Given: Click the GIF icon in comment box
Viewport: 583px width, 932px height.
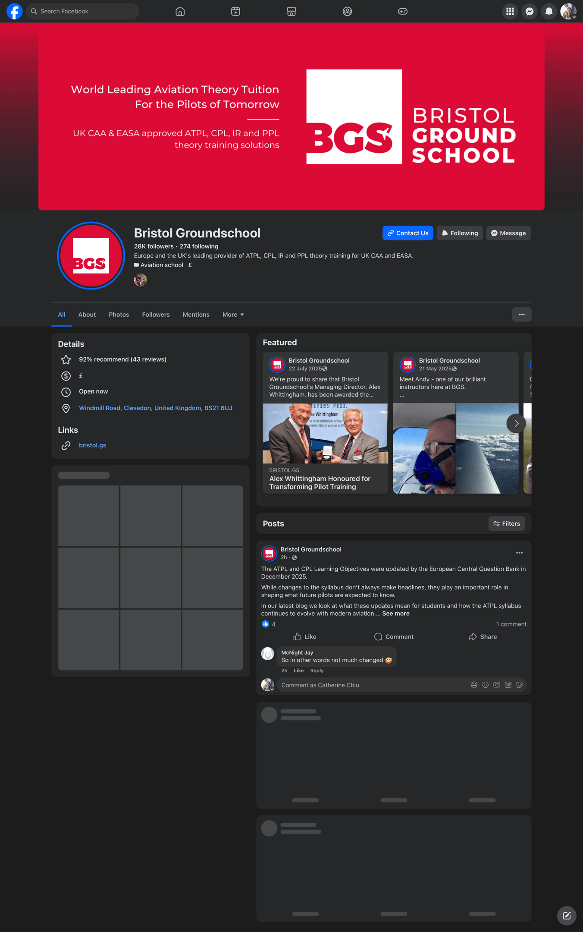Looking at the screenshot, I should (x=508, y=685).
